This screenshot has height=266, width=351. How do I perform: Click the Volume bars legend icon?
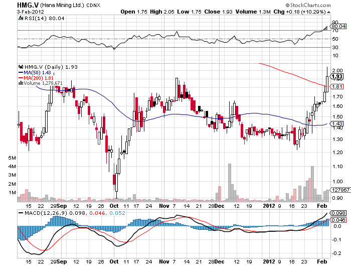point(20,83)
